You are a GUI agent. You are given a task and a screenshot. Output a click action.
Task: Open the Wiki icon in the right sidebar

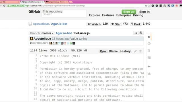coord(149,58)
